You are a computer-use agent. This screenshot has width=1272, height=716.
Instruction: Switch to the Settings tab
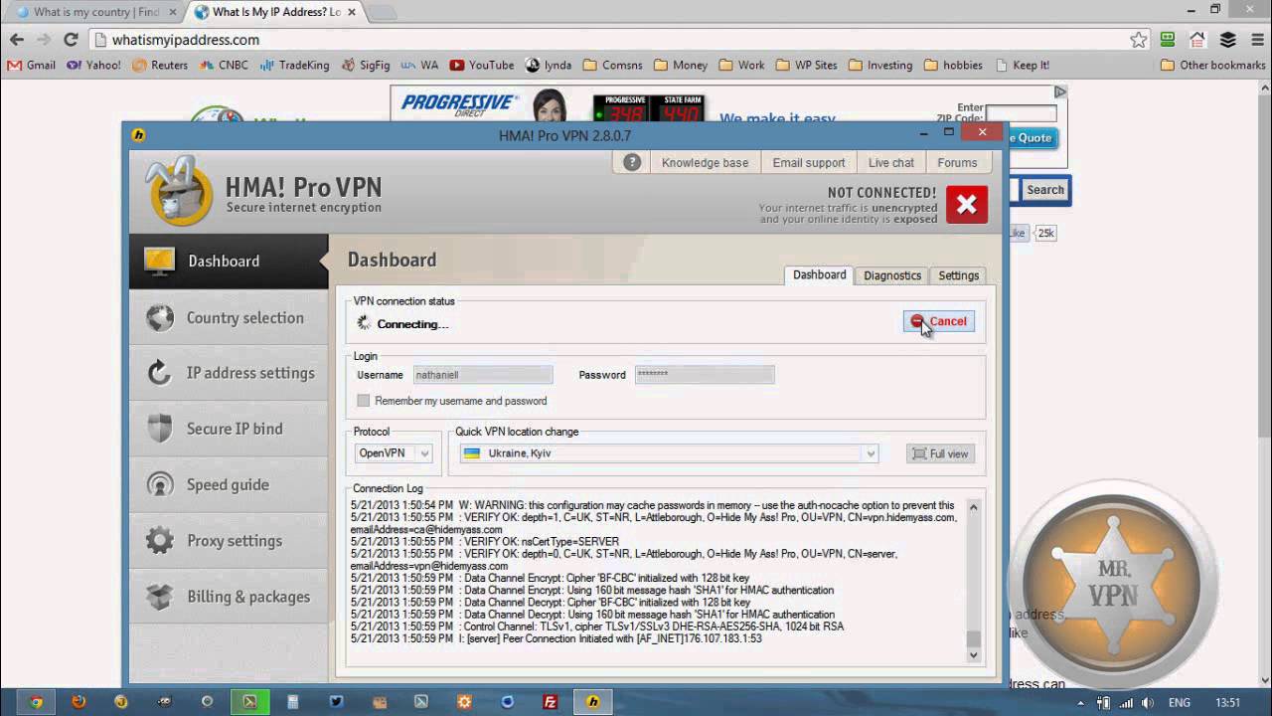coord(959,275)
